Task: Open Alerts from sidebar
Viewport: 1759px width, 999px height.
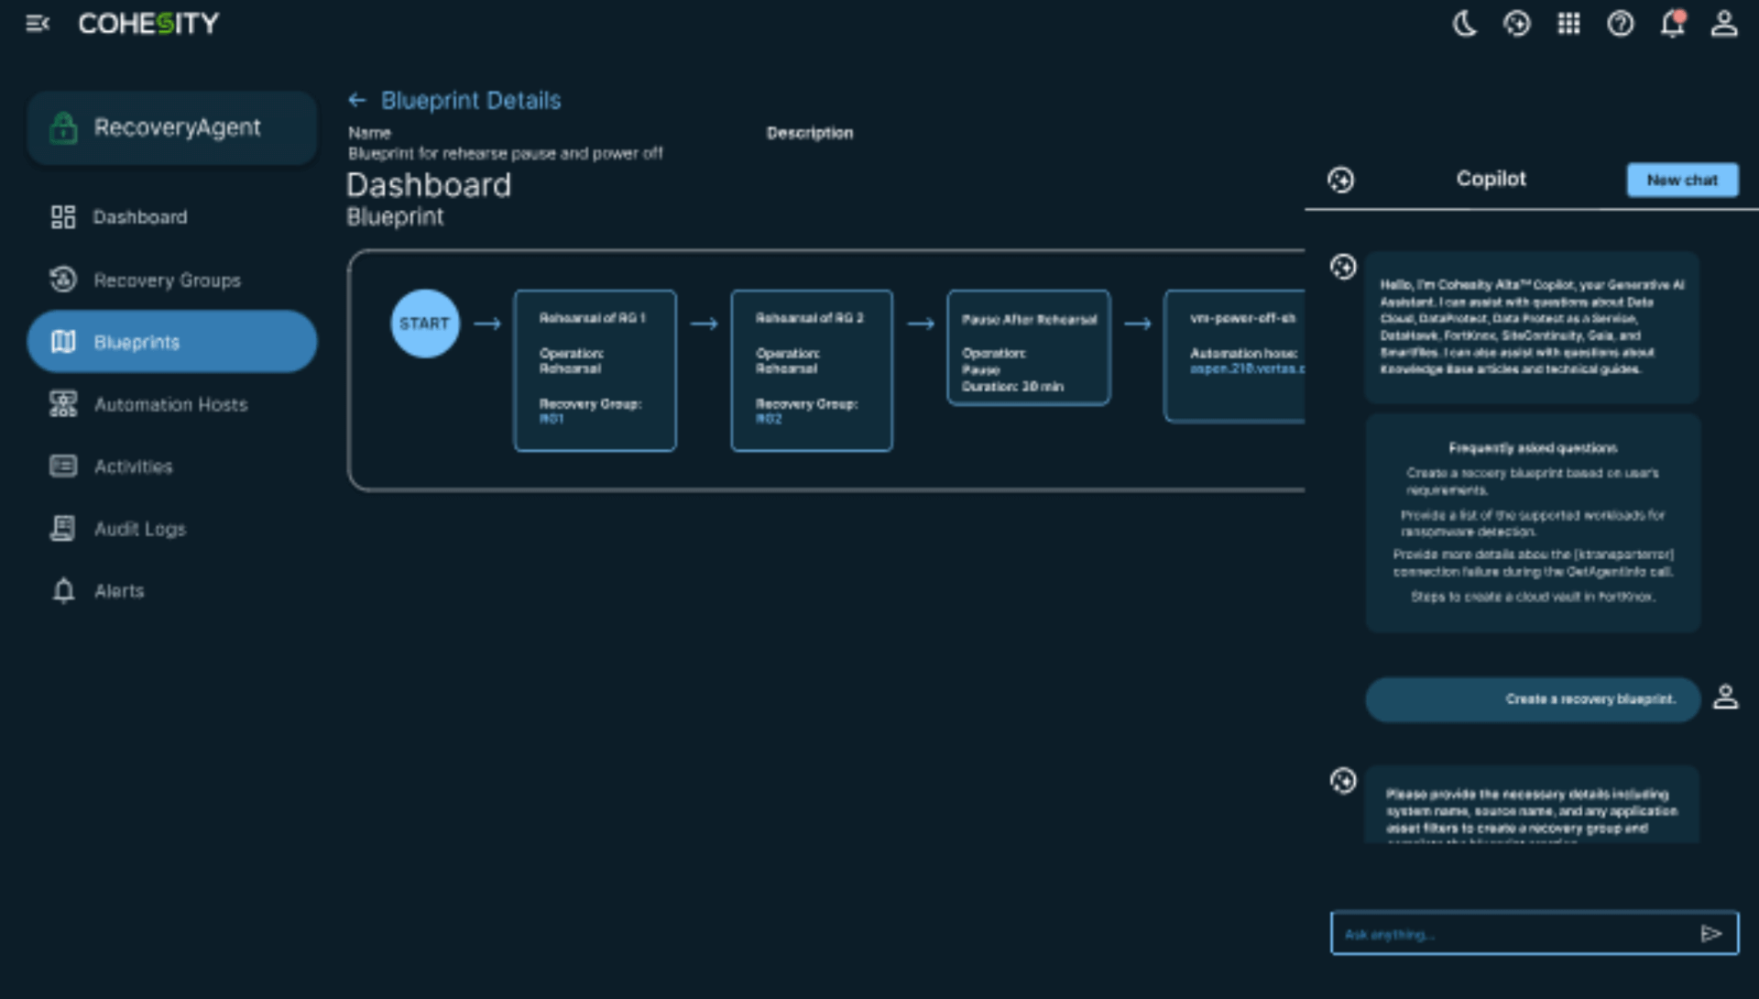Action: [119, 591]
